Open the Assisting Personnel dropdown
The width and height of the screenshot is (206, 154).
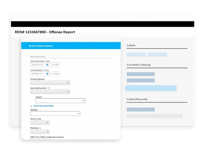click(50, 92)
